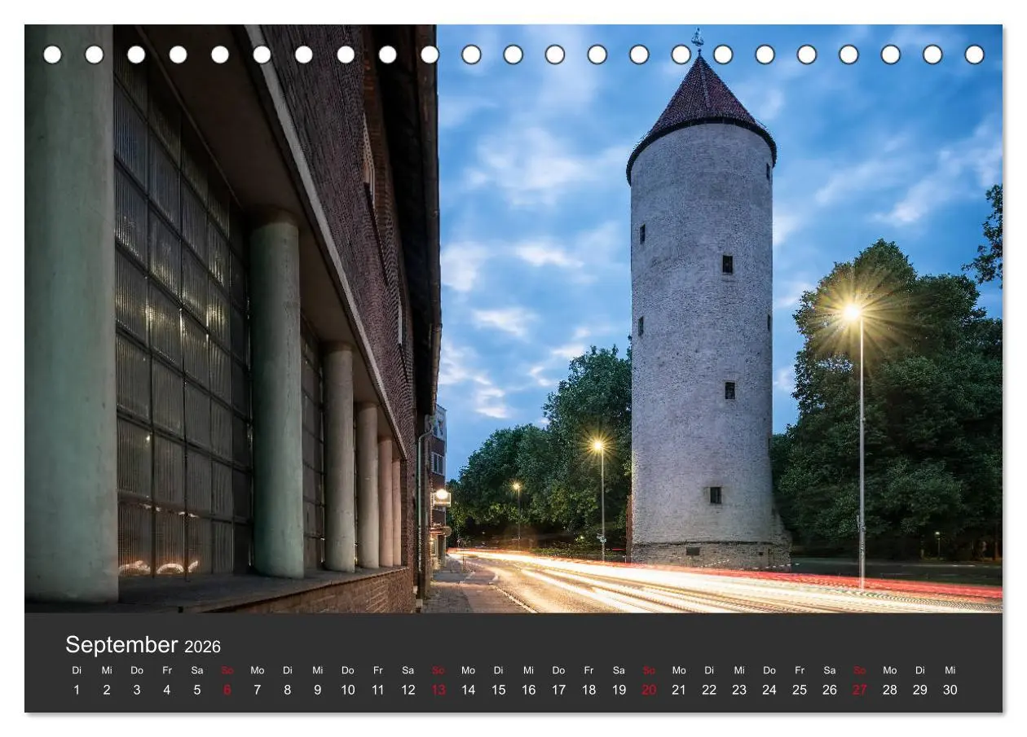Select the red Sunday date 13
The height and width of the screenshot is (737, 1027).
coord(439,690)
